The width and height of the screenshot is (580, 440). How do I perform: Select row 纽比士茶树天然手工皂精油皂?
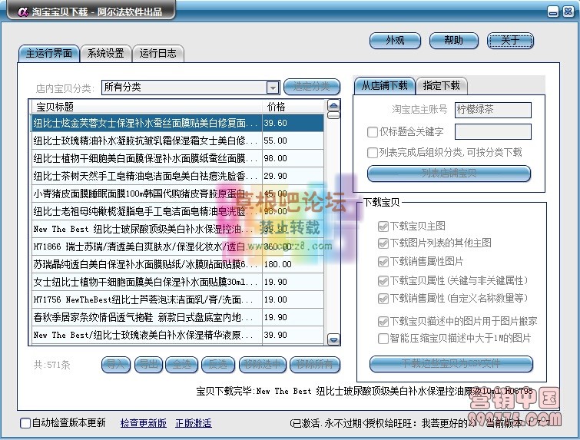pyautogui.click(x=177, y=176)
